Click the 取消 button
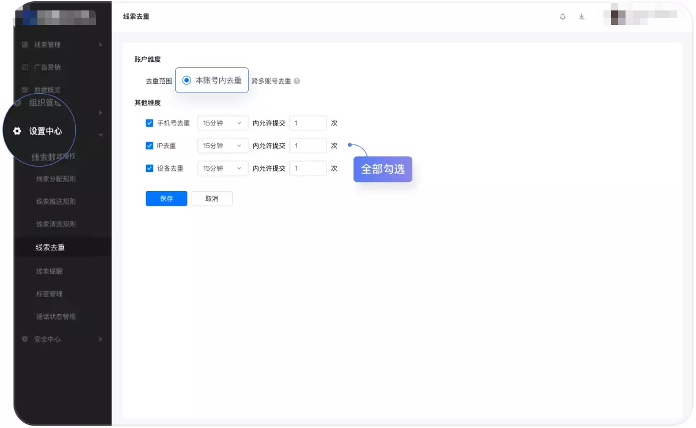 coord(212,199)
